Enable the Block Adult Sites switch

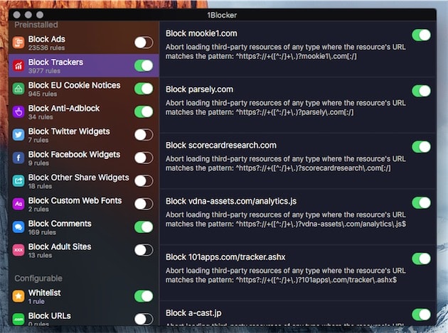[144, 250]
